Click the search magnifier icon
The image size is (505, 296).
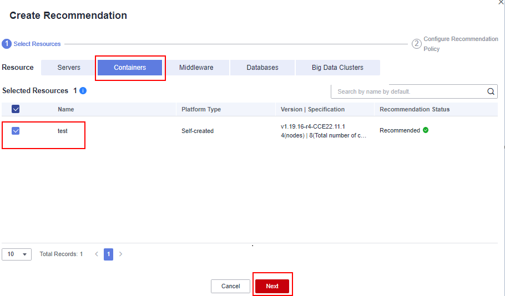pyautogui.click(x=491, y=92)
